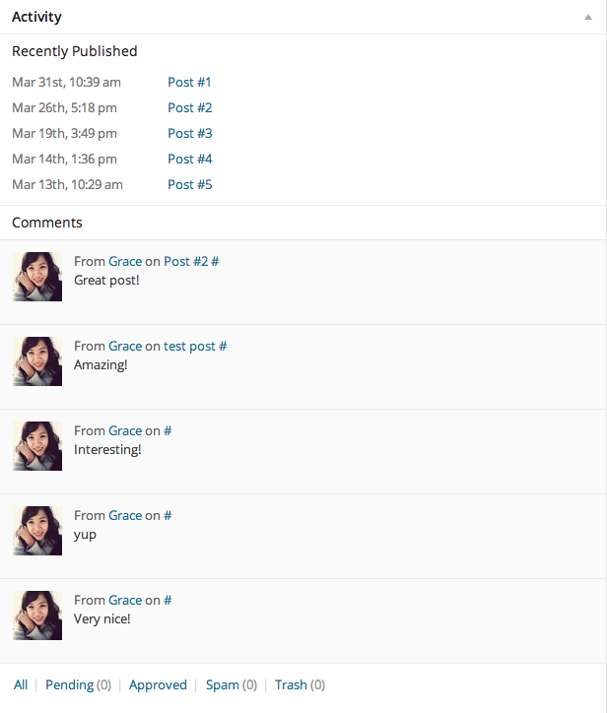View the Trash comments filter
Viewport: 607px width, 713px height.
click(x=291, y=684)
